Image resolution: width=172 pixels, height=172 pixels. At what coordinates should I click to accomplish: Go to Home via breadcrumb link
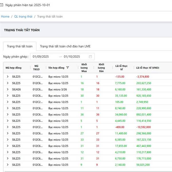(5, 17)
